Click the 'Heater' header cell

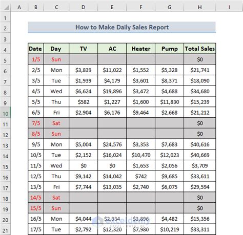point(141,49)
